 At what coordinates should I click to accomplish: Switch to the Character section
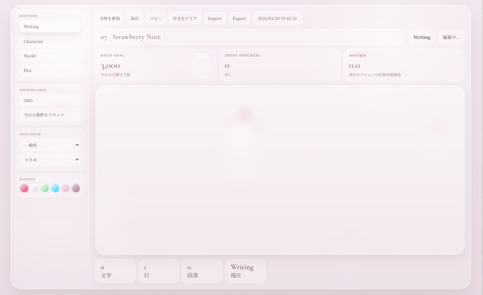point(50,41)
